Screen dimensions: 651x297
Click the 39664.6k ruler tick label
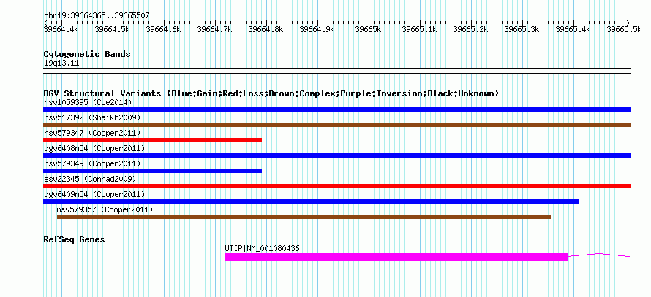click(x=163, y=29)
